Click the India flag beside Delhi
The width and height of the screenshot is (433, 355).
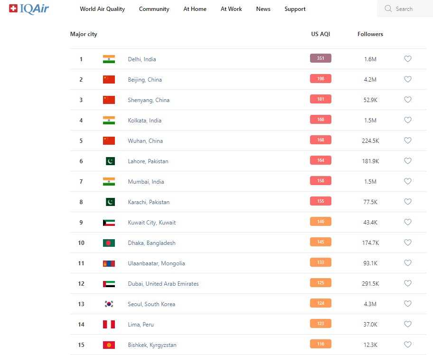coord(109,59)
